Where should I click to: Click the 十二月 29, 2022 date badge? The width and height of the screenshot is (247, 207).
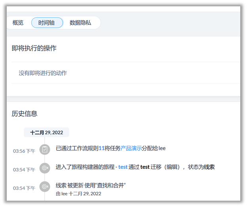(x=46, y=132)
